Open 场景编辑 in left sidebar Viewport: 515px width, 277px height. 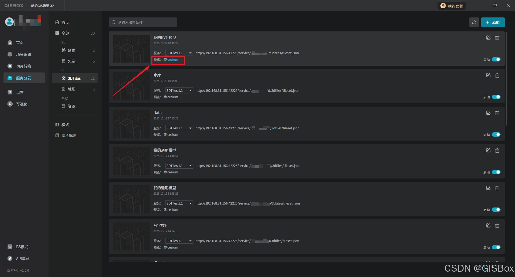point(24,54)
